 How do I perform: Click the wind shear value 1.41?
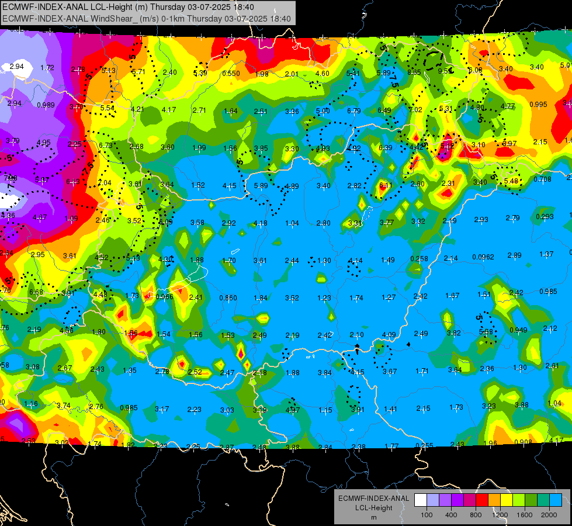tap(390, 409)
